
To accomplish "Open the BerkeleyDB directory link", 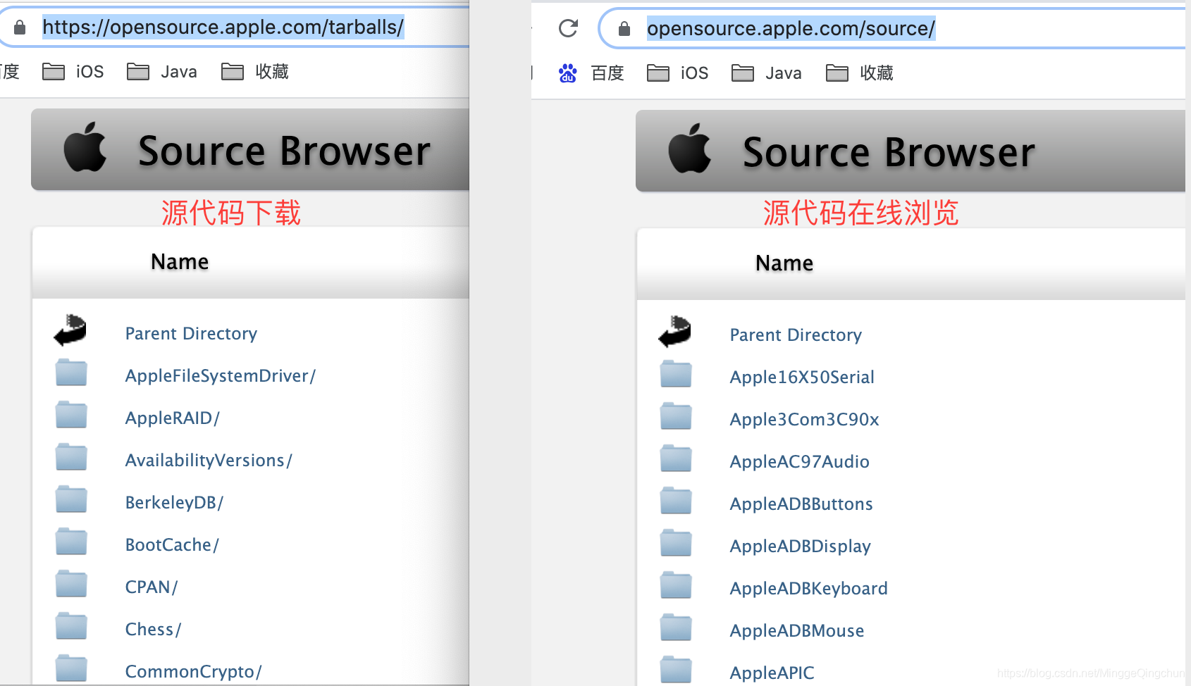I will pyautogui.click(x=174, y=502).
